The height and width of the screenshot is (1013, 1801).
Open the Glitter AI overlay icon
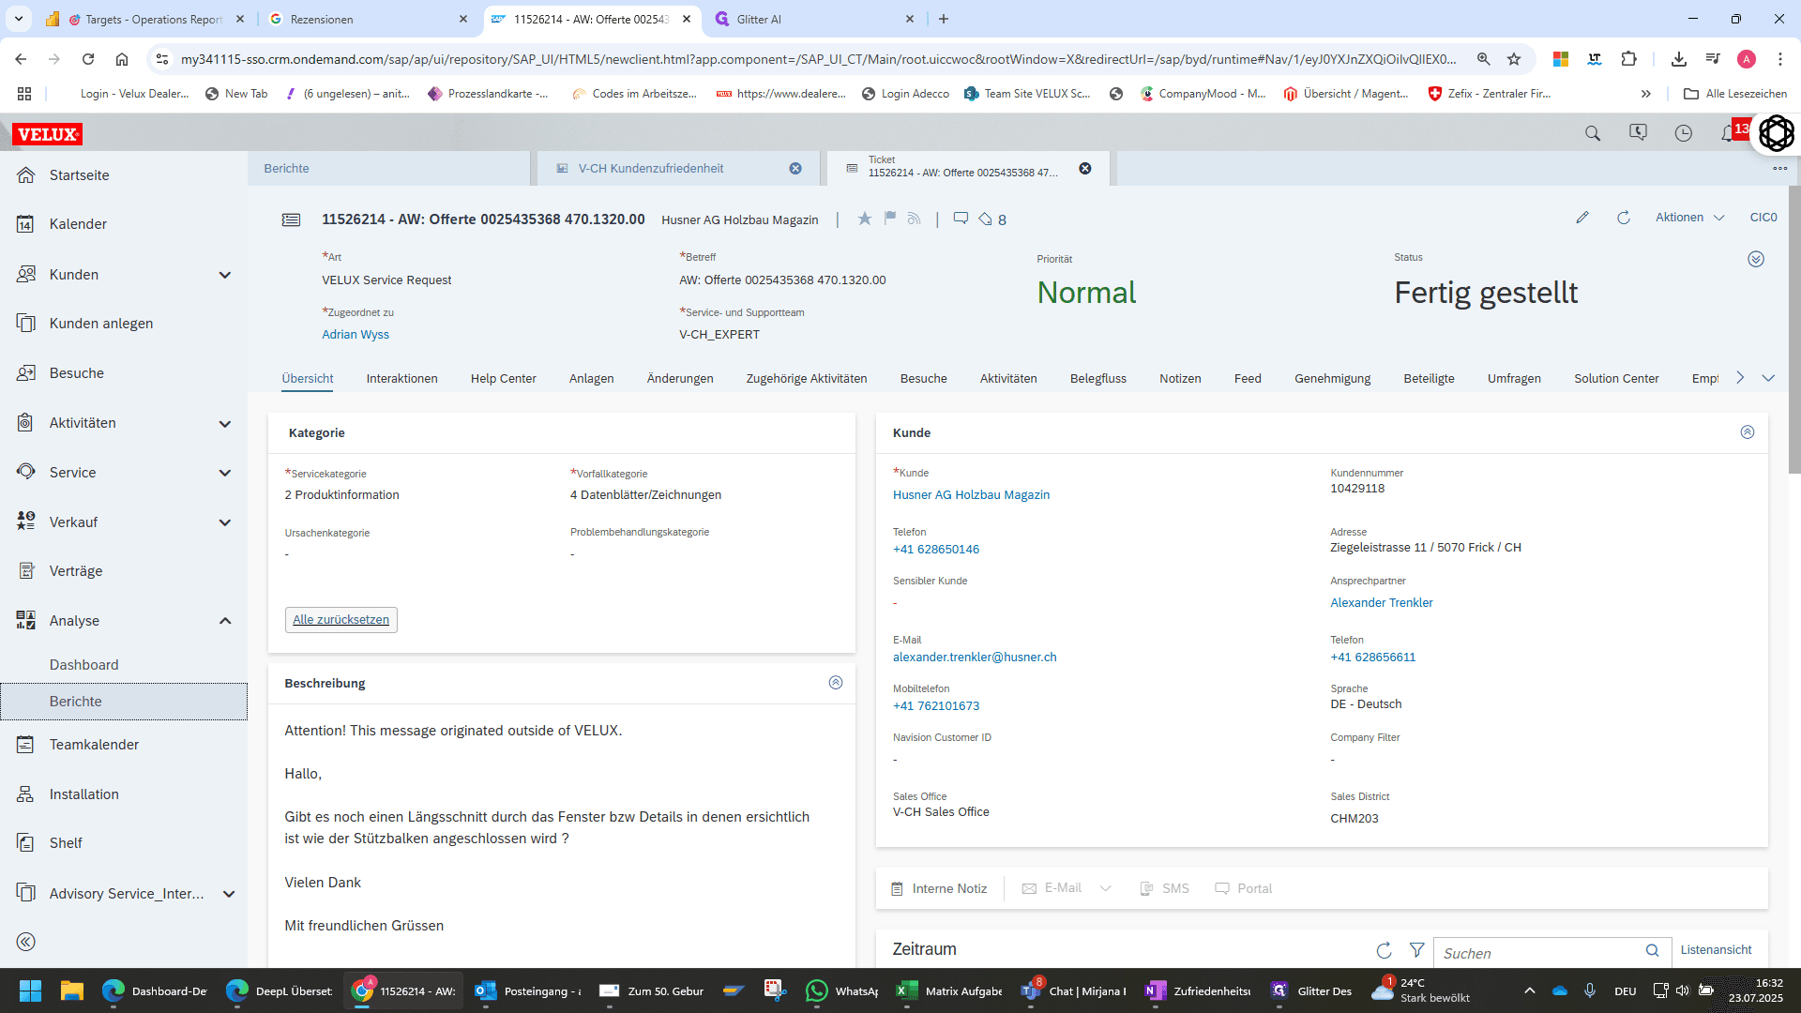tap(1776, 133)
